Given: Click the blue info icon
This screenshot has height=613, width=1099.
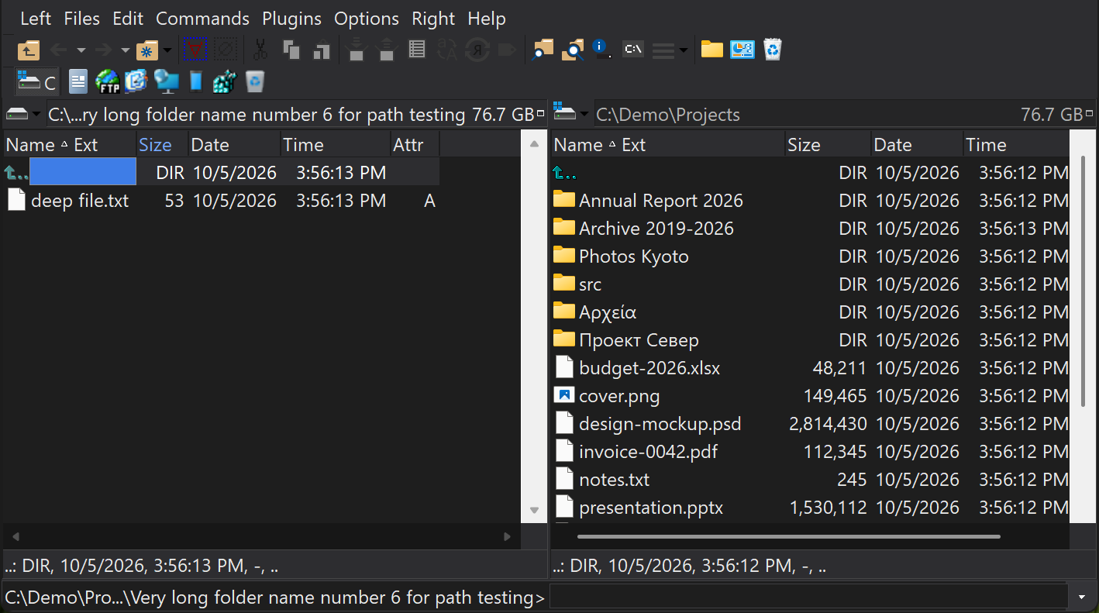Looking at the screenshot, I should (x=602, y=49).
